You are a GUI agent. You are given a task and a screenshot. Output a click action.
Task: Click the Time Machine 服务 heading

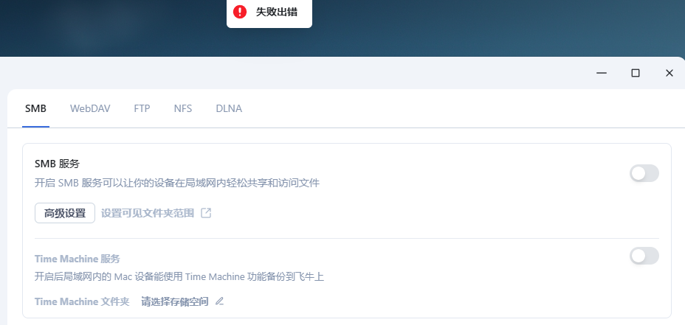[78, 259]
